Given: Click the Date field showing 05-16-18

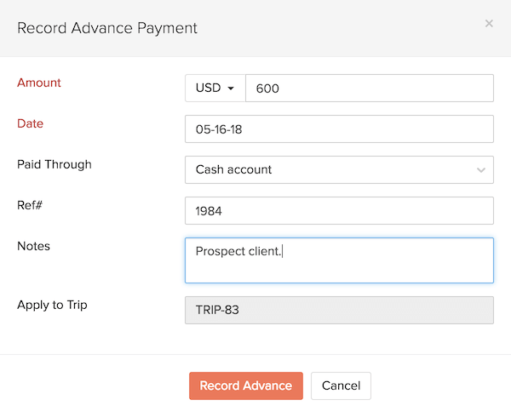Looking at the screenshot, I should coord(339,129).
